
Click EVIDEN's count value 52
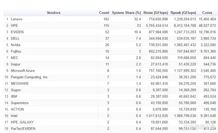point(107,32)
